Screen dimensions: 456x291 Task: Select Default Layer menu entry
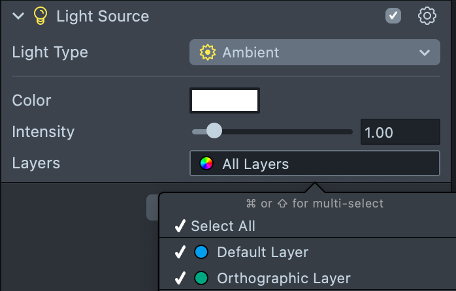coord(262,253)
